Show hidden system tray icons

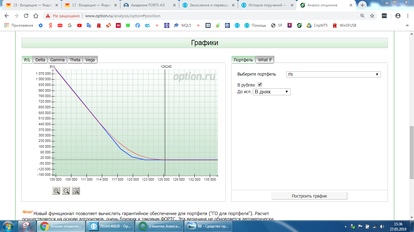pos(346,226)
